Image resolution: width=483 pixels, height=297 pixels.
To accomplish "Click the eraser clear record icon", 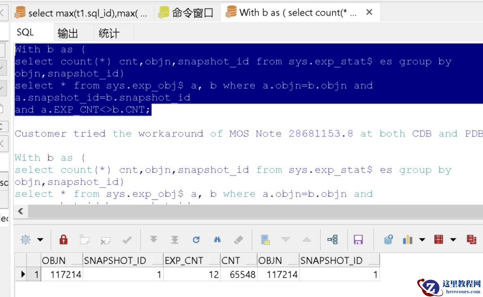I will point(238,240).
